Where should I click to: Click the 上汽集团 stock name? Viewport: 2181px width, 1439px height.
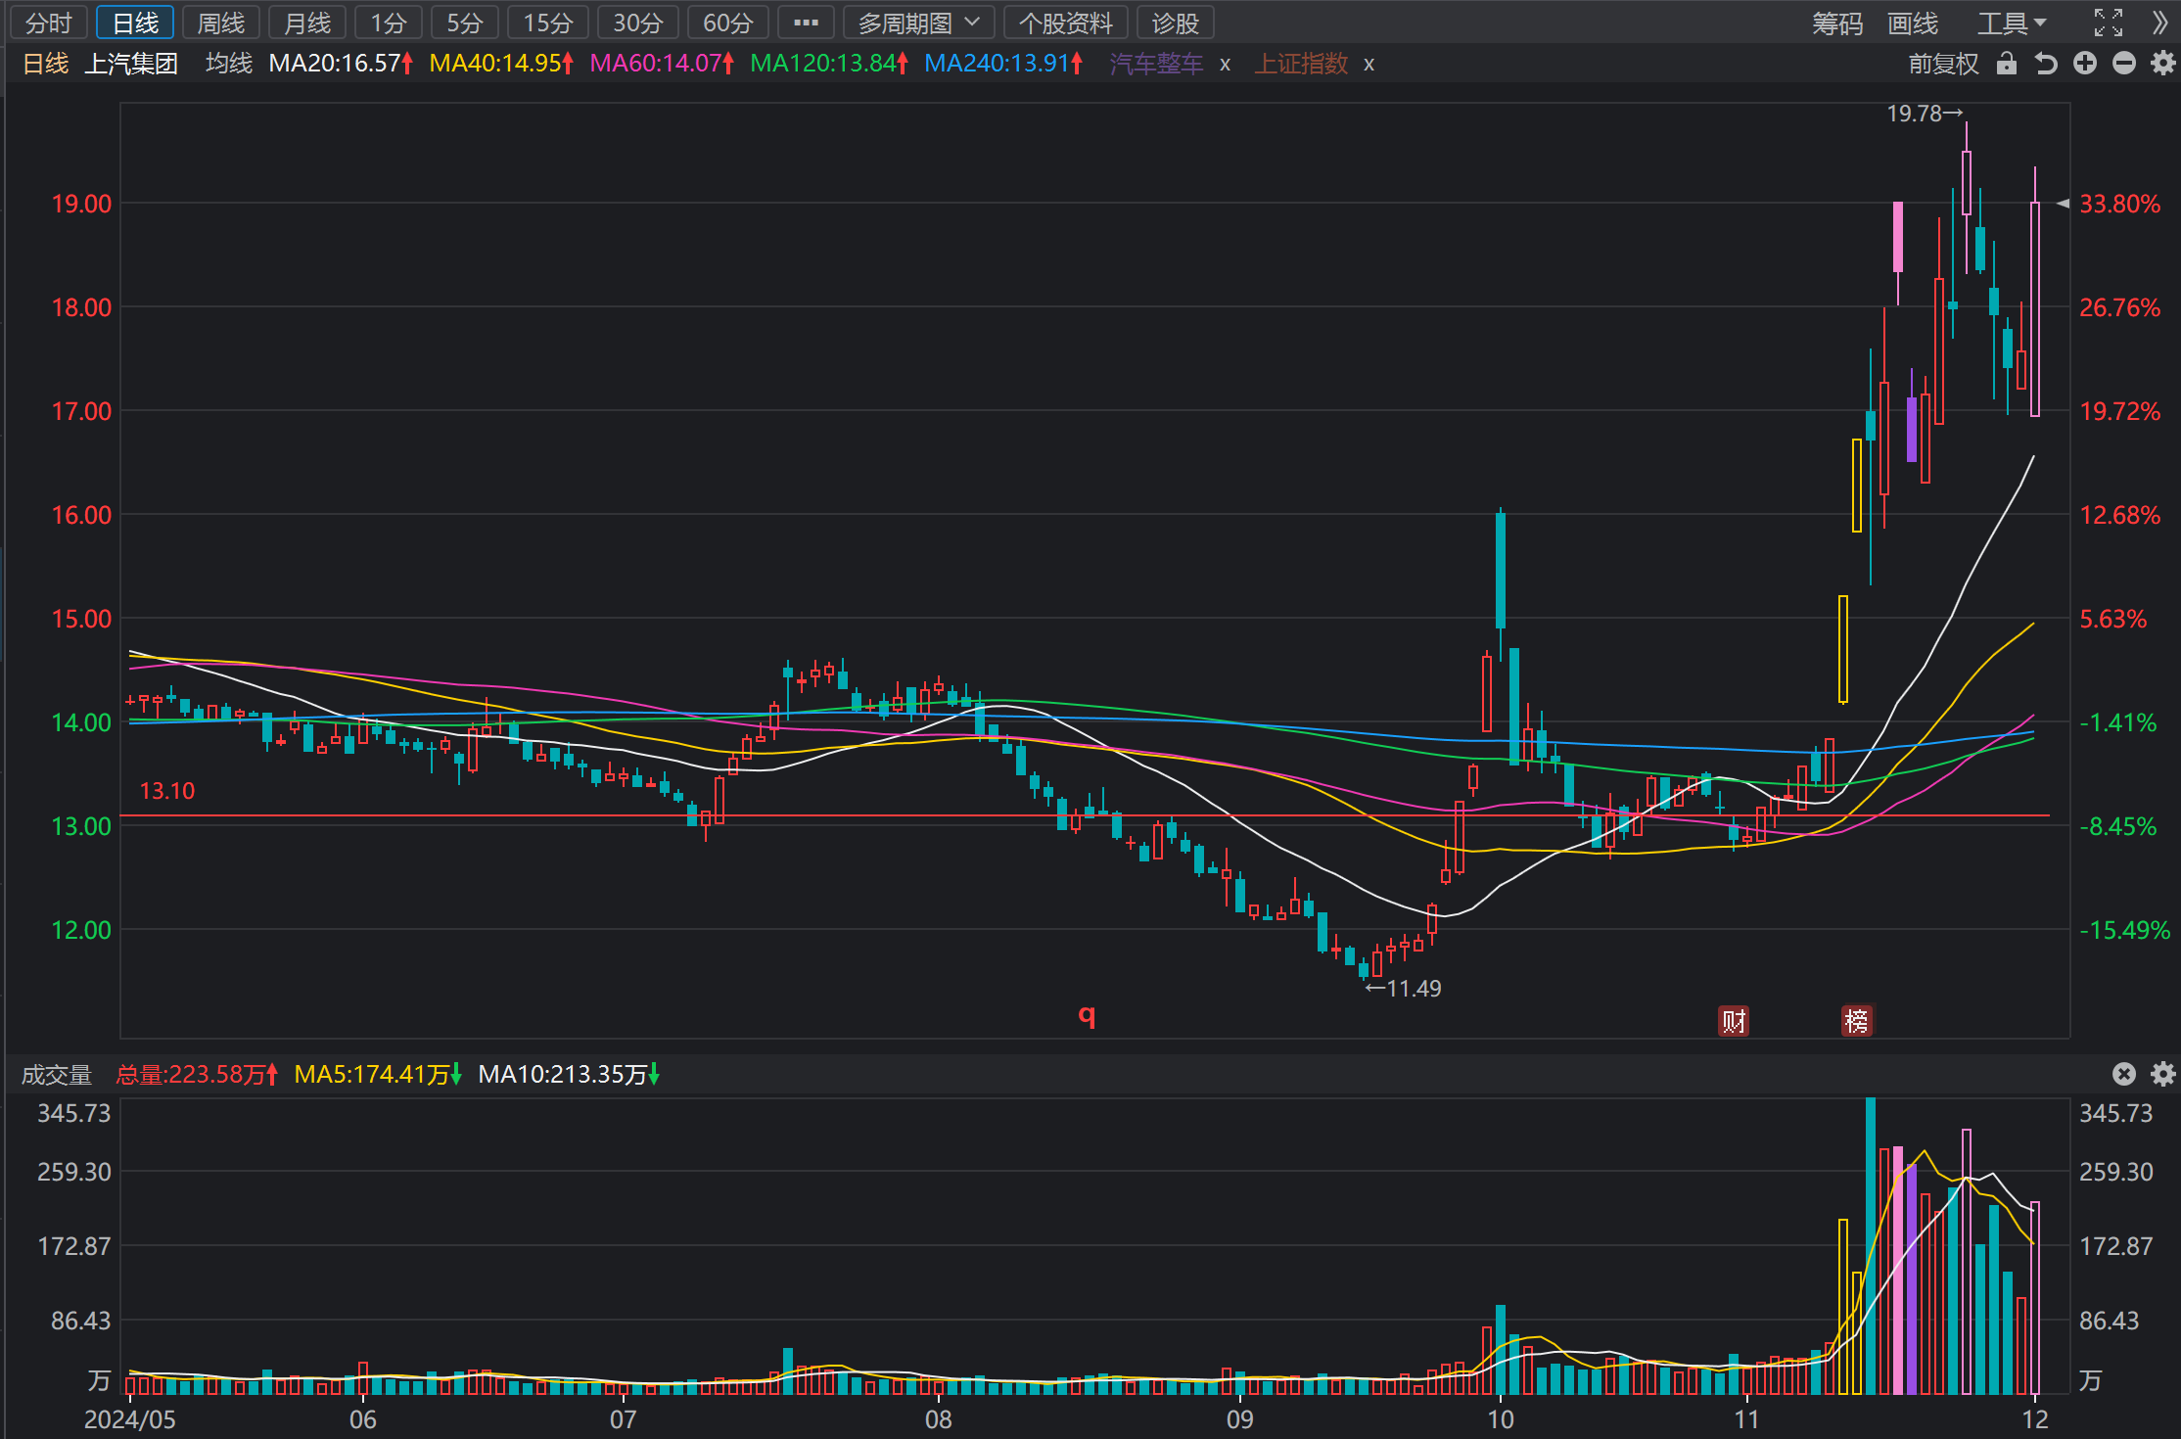(x=131, y=64)
